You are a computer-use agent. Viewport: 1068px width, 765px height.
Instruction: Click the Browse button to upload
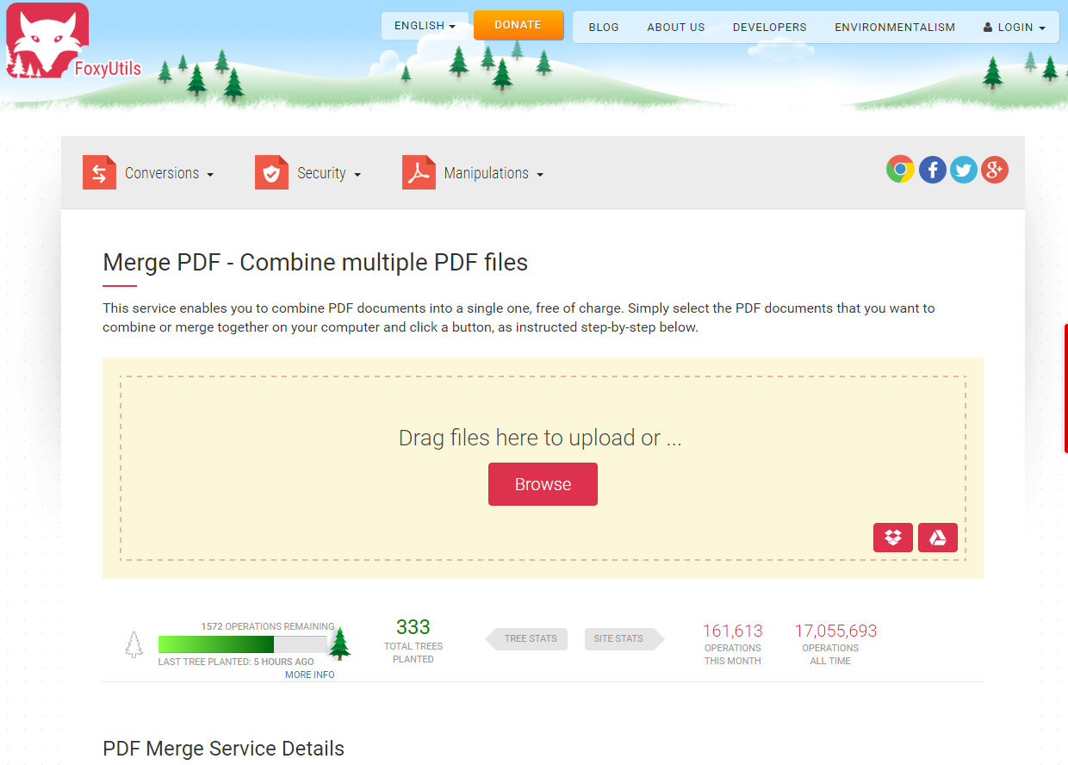click(x=543, y=484)
